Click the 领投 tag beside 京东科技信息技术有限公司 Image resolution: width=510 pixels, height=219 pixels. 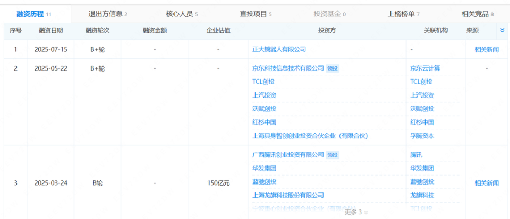(x=333, y=68)
